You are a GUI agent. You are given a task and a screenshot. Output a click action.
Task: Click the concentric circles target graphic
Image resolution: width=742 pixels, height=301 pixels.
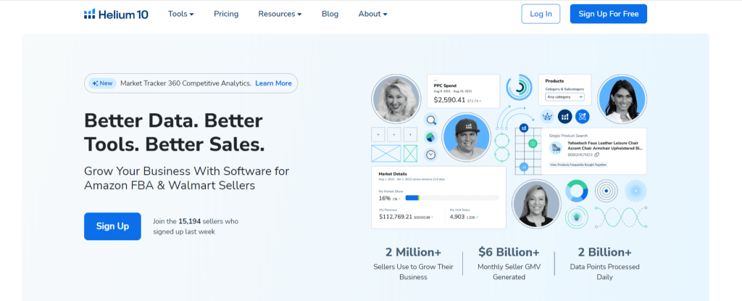tap(606, 191)
